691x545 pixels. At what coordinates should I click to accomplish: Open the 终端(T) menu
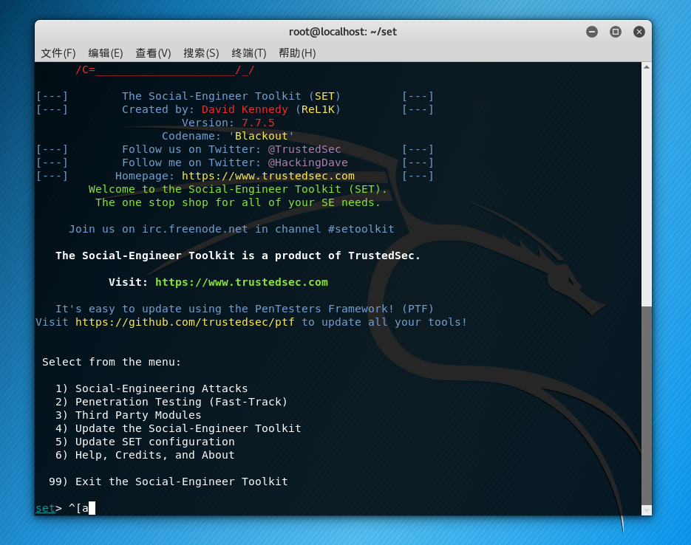[249, 53]
